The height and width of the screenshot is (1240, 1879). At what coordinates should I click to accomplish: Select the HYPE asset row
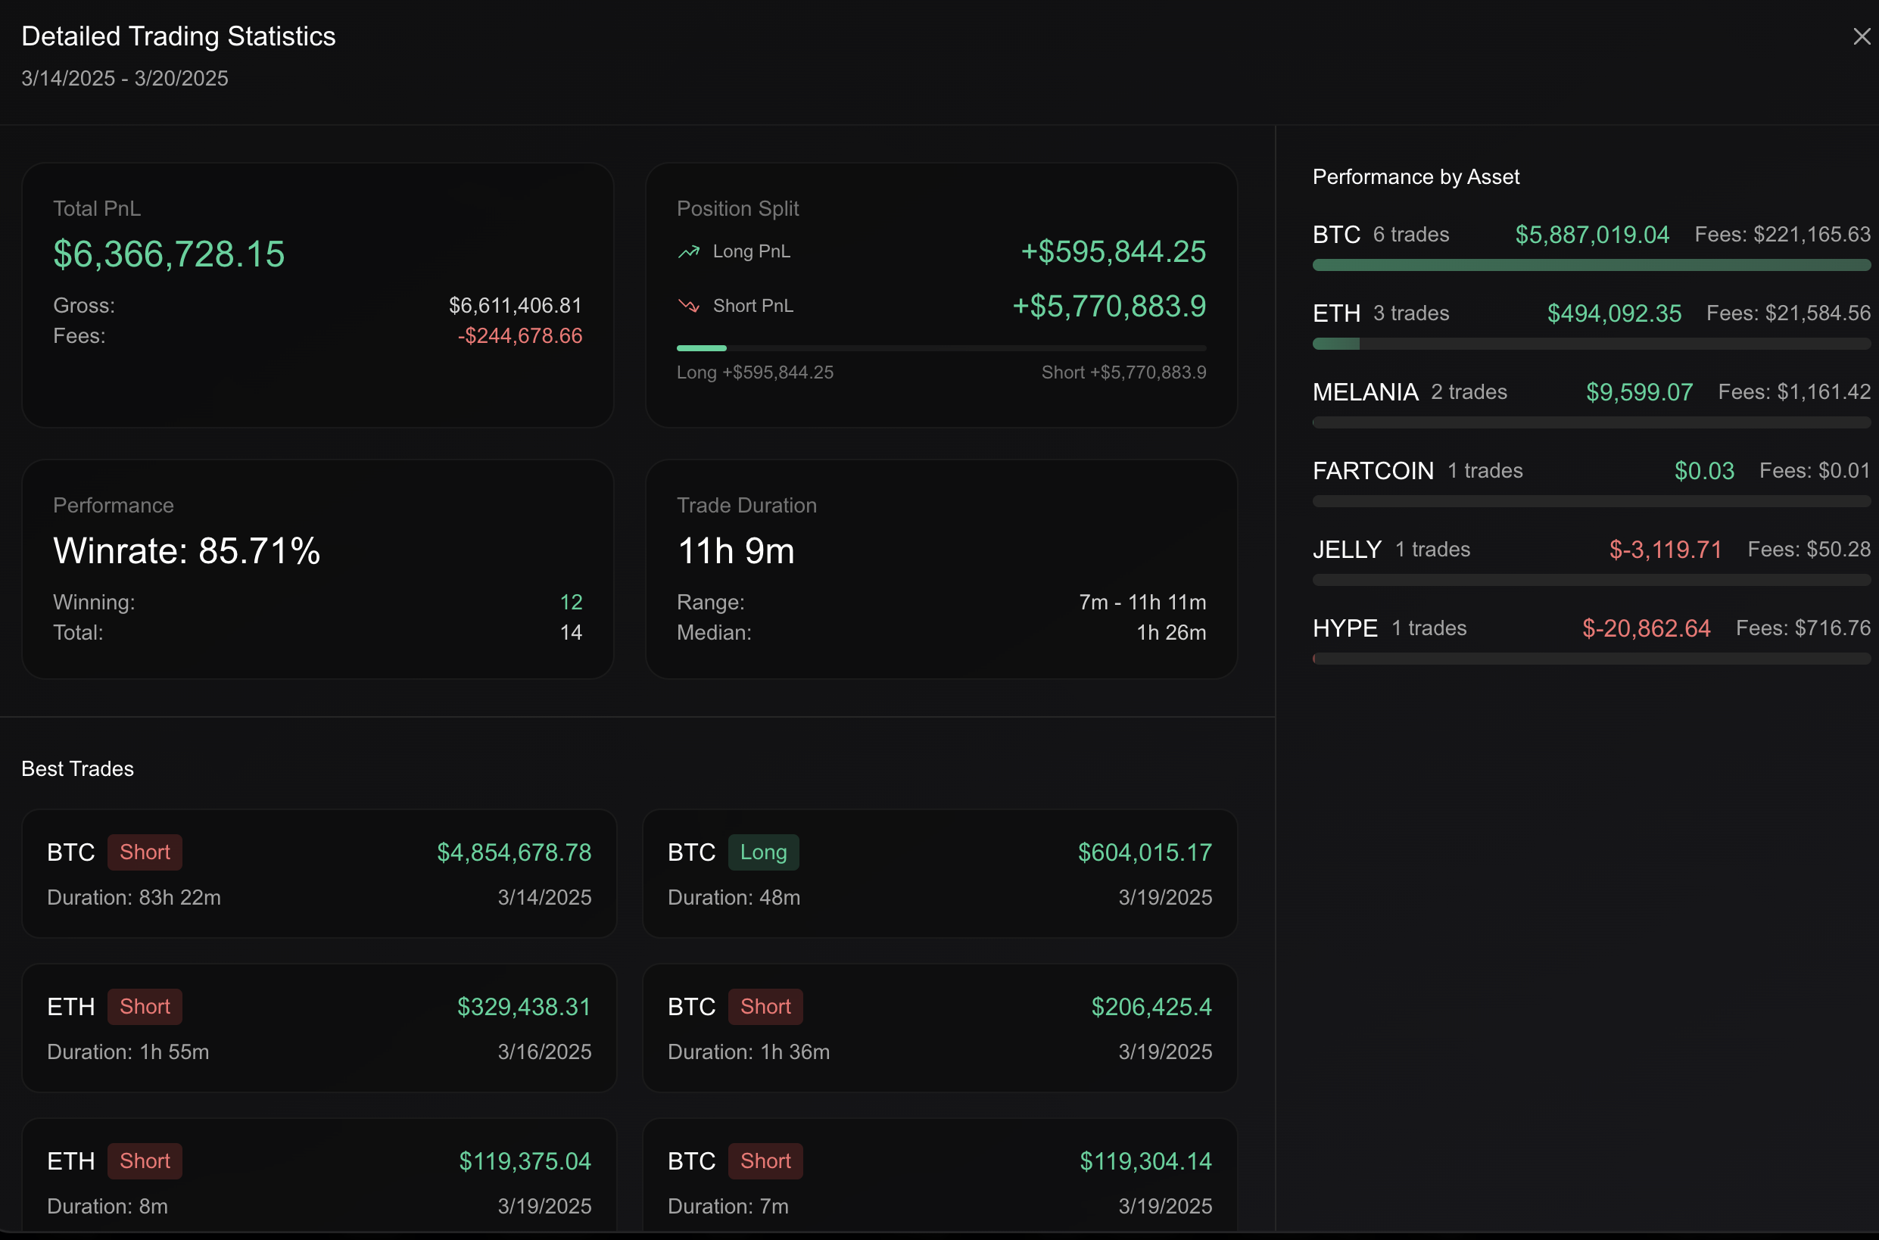click(1345, 628)
